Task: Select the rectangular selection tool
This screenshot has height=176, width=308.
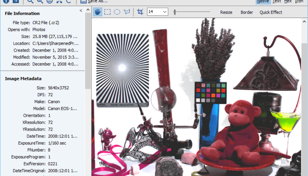Action: [107, 12]
